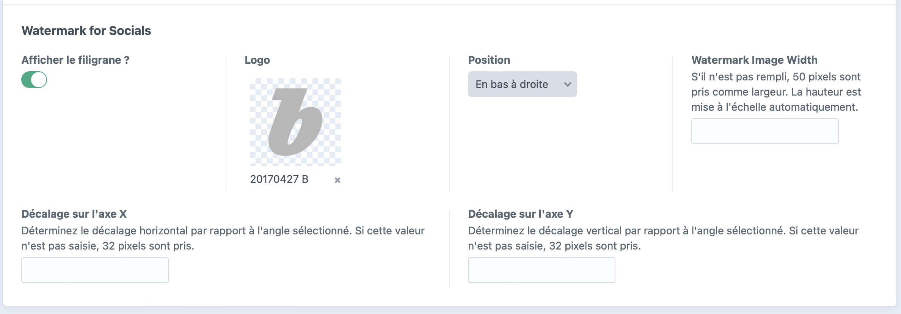Click the Décalage sur l'axe X label
Image resolution: width=901 pixels, height=314 pixels.
pyautogui.click(x=74, y=214)
